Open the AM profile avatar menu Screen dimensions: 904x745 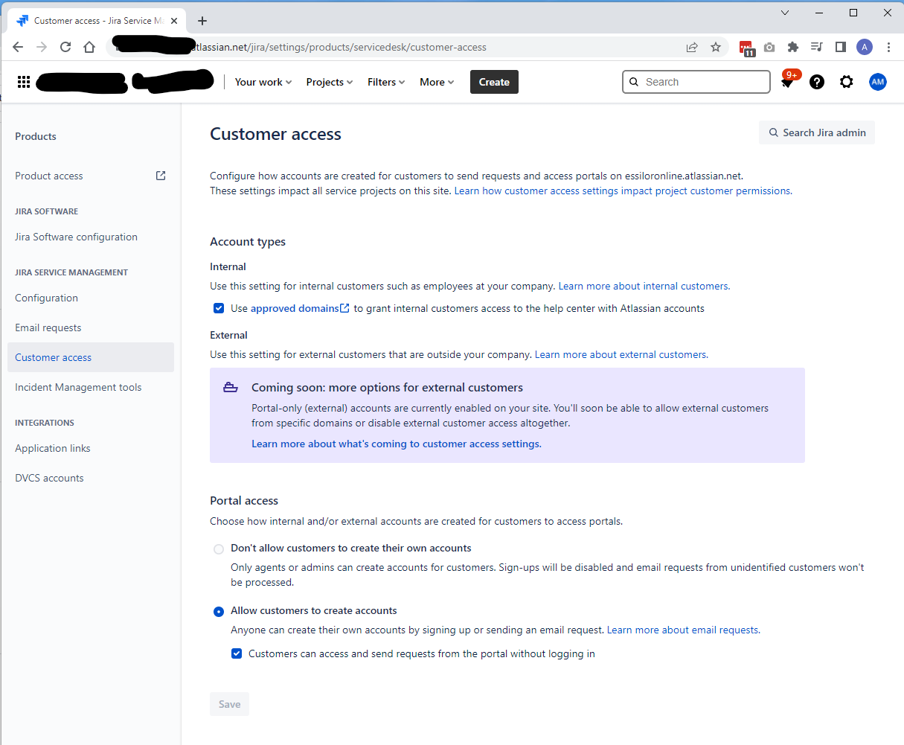878,82
